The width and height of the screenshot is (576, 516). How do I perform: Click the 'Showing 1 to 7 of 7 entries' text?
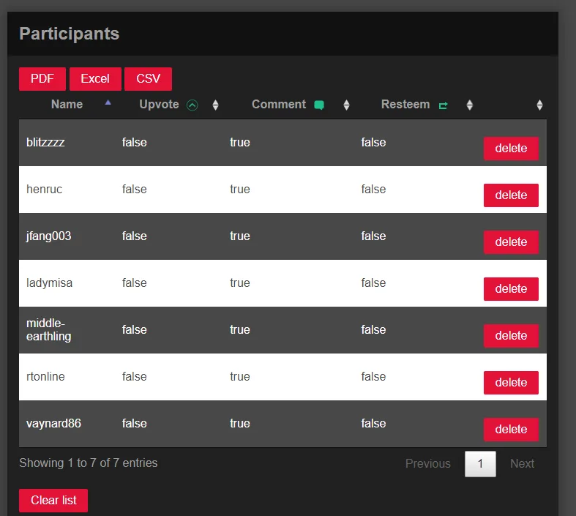coord(88,463)
